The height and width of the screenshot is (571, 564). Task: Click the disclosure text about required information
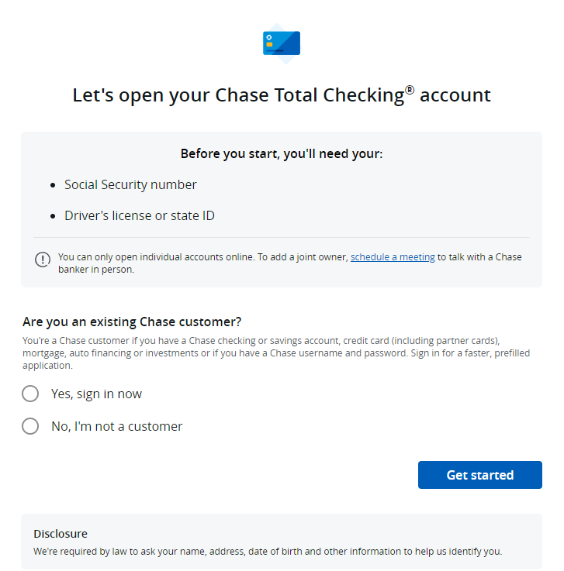coord(268,552)
